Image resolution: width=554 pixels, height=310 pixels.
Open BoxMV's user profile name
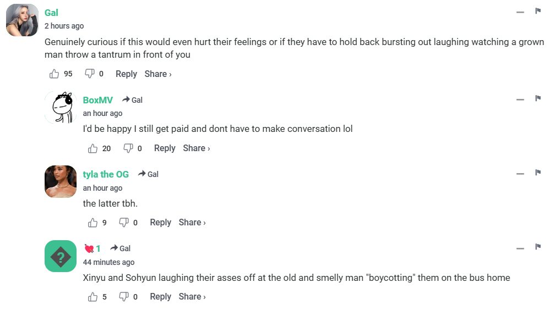97,100
